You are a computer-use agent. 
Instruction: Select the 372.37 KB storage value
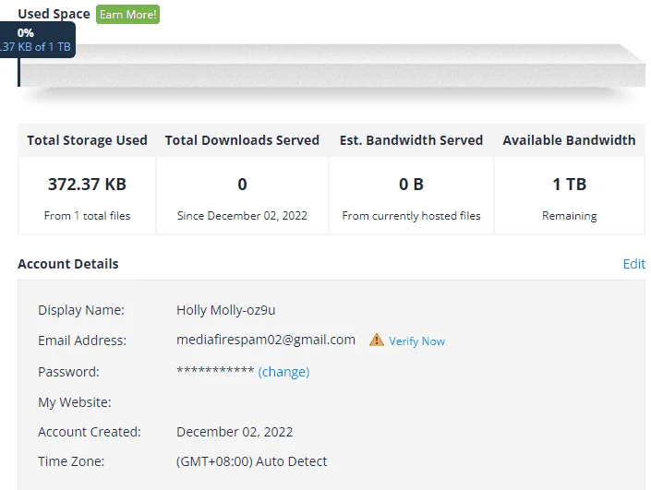87,185
